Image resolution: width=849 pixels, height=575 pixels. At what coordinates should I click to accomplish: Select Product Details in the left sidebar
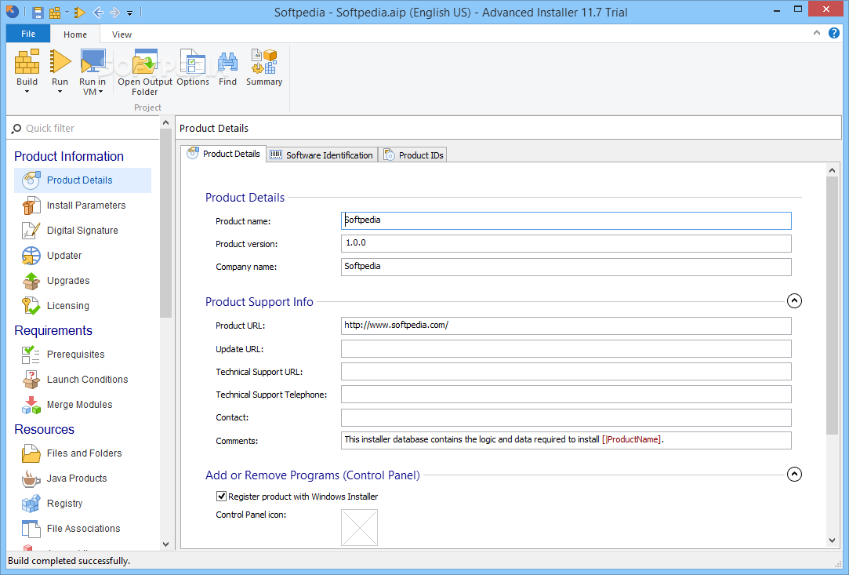coord(83,180)
